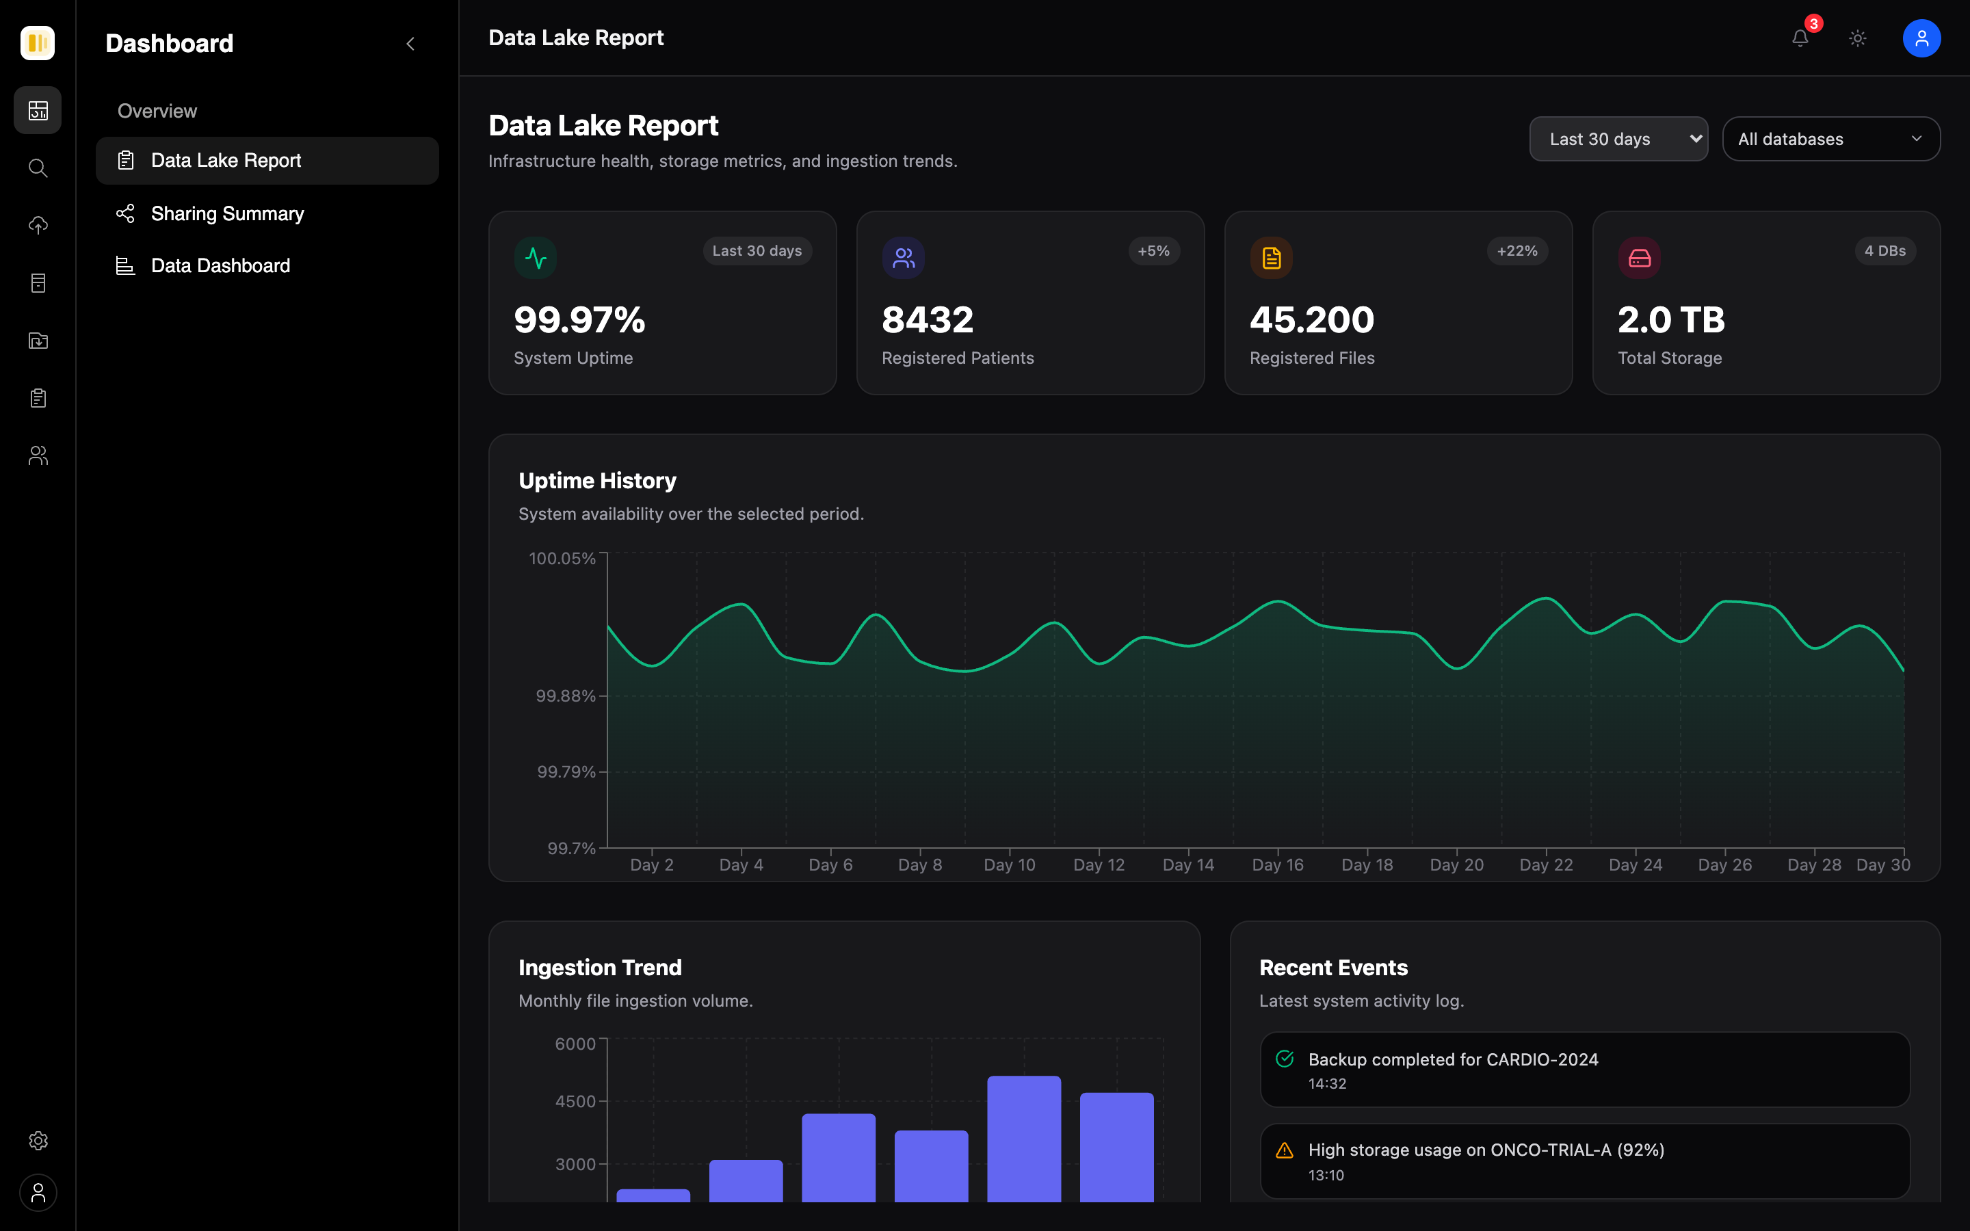Click the Recent Events heading
The height and width of the screenshot is (1231, 1970).
coord(1333,967)
